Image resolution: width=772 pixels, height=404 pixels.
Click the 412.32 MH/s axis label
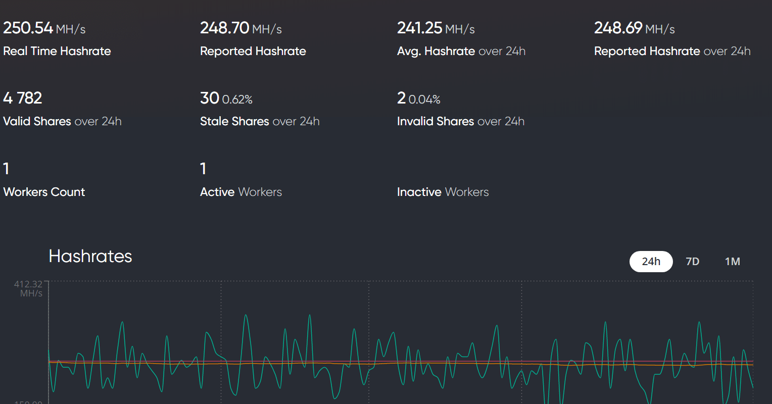[28, 289]
